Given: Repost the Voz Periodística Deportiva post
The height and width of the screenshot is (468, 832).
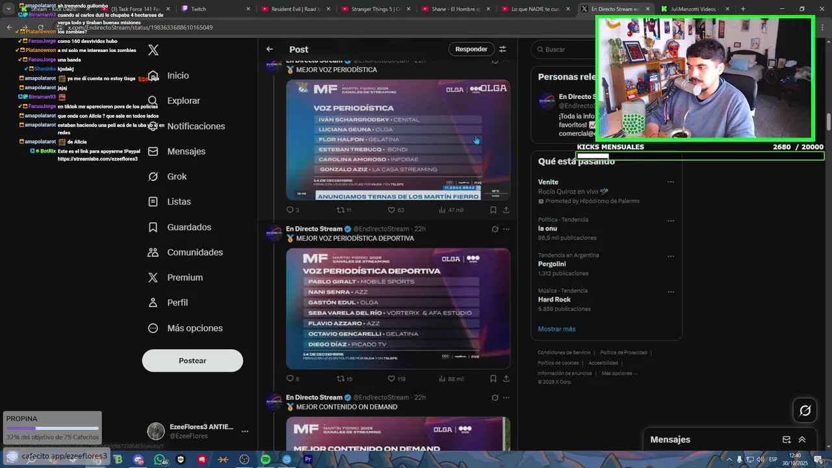Looking at the screenshot, I should [x=344, y=379].
